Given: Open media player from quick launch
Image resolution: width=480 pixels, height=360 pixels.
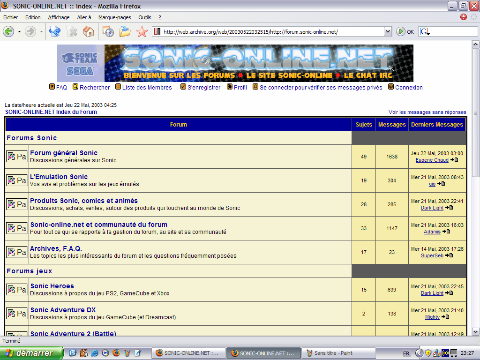Looking at the screenshot, I should coord(105,352).
